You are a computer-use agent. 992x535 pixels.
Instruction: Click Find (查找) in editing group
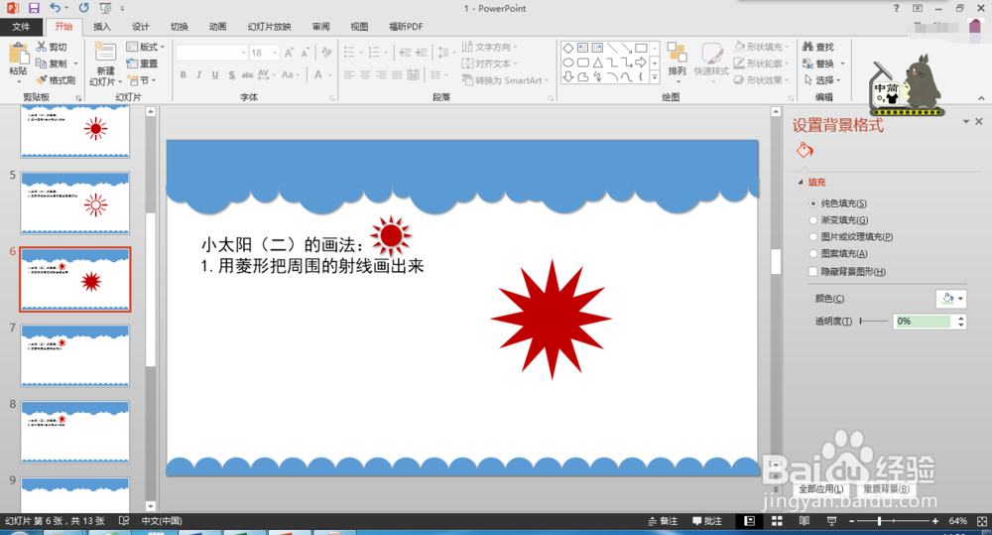click(818, 47)
